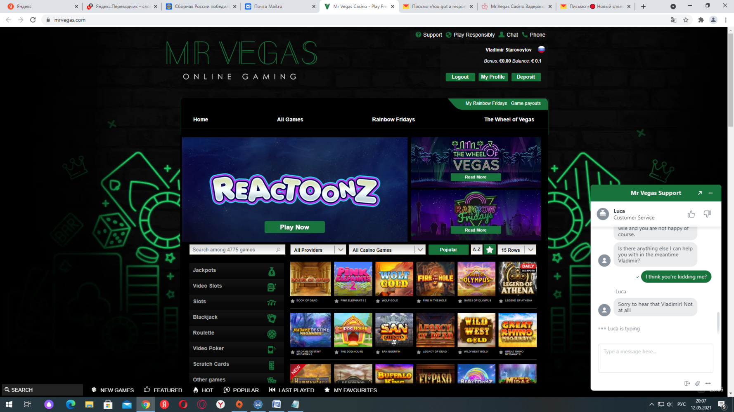Viewport: 734px width, 412px height.
Task: Minimize the Mr Vegas Support chat widget
Action: click(711, 193)
